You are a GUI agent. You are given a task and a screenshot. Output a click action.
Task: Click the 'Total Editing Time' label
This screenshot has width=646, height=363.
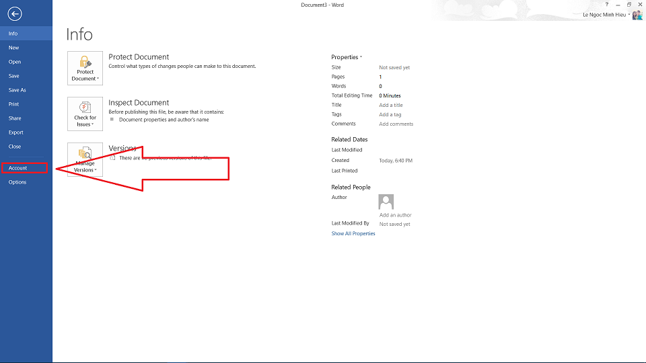352,95
